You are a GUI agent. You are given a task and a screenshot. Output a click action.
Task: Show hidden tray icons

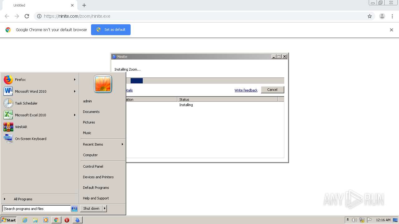[348, 220]
